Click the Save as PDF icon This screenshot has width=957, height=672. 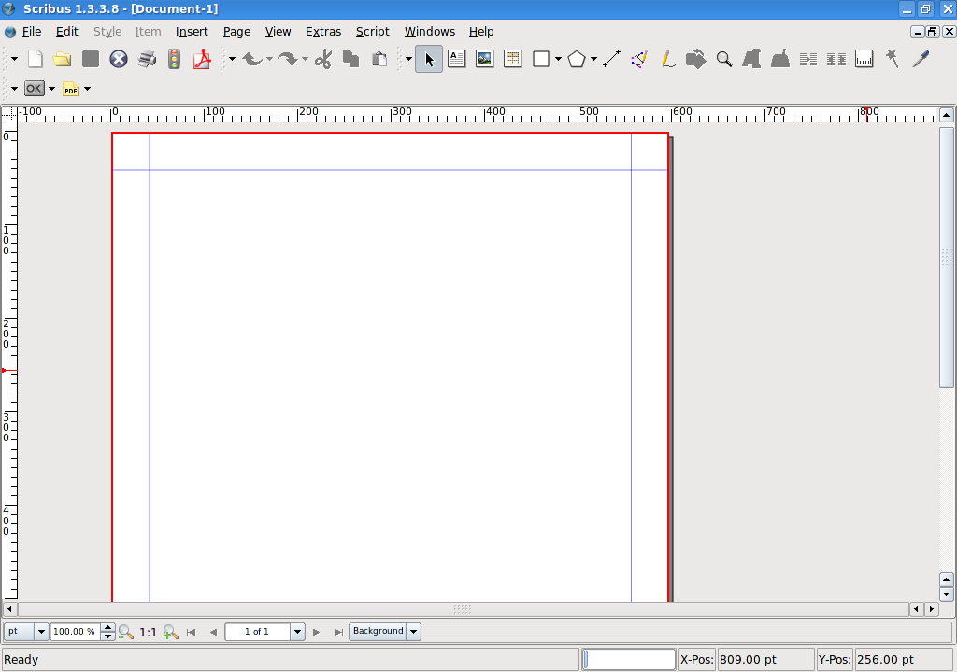(x=202, y=59)
